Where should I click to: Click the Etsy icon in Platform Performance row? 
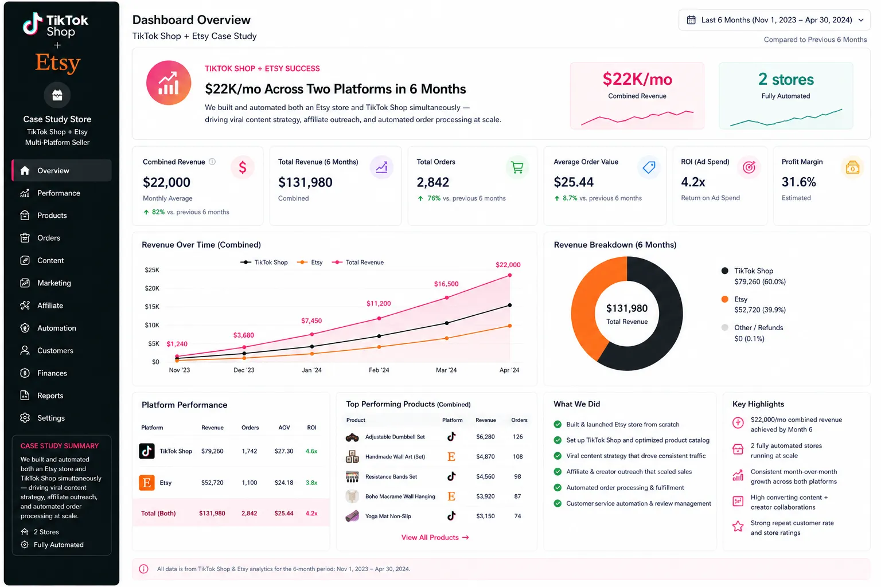pos(147,483)
